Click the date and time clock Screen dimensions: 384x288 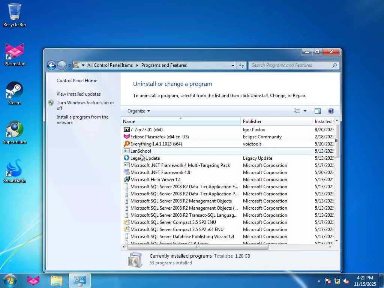(x=364, y=281)
